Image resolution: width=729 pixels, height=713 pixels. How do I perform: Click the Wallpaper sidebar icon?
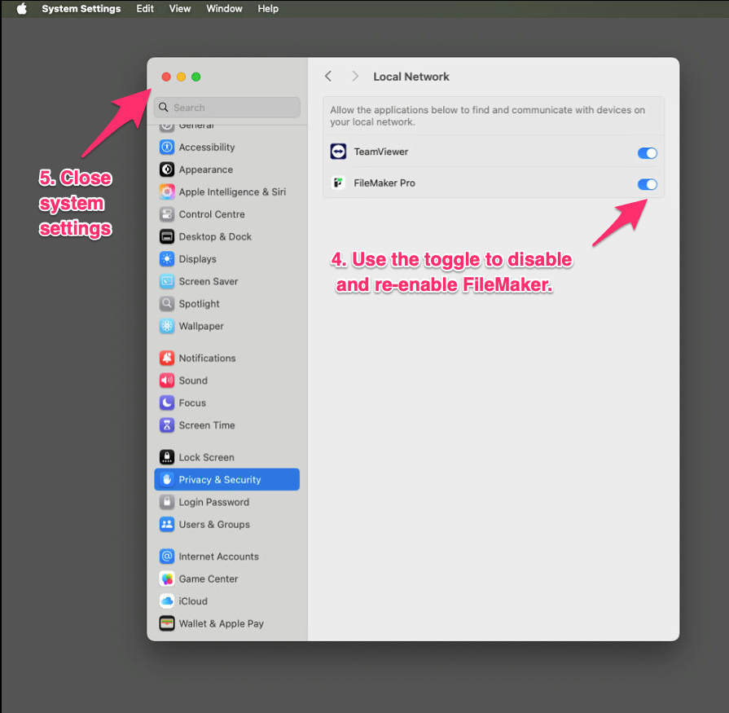pos(167,326)
